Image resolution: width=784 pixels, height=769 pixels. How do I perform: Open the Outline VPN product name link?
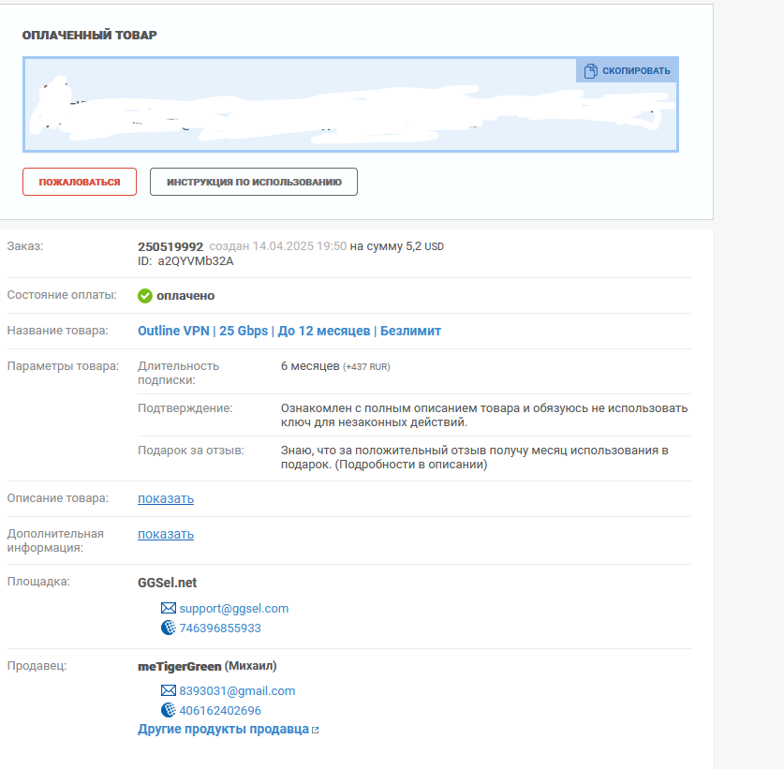pos(288,331)
